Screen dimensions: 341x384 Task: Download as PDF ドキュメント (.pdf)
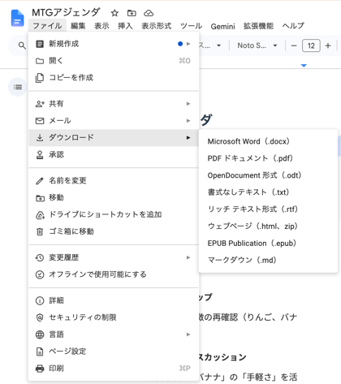pos(268,158)
